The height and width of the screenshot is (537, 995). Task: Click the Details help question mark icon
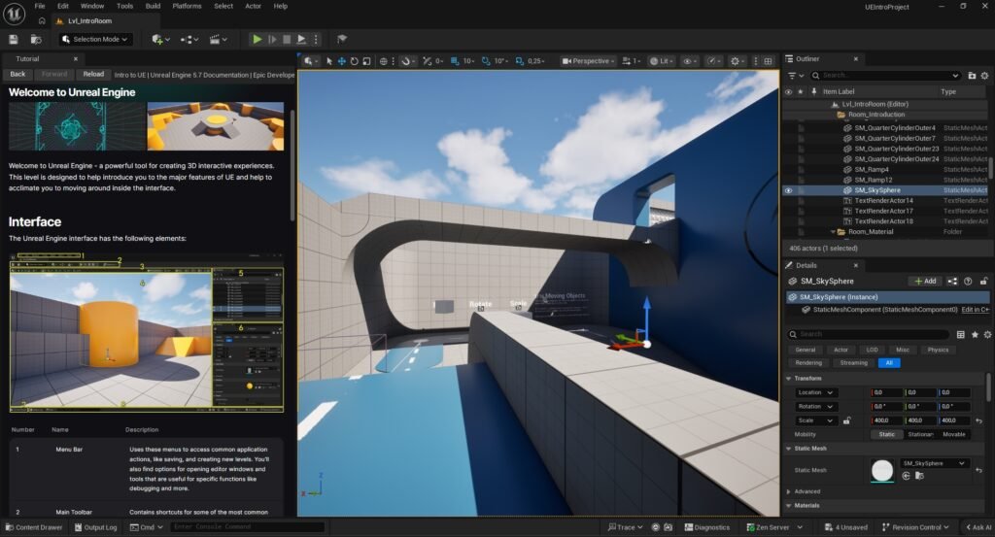tap(968, 281)
